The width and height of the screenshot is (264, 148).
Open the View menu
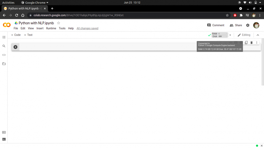(x=31, y=28)
